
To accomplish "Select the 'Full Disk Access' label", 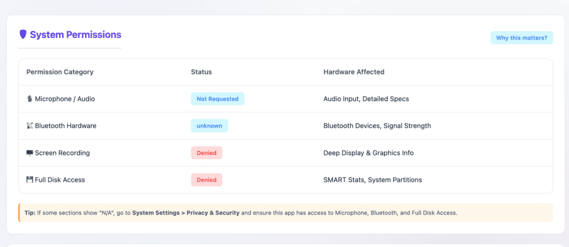I will (x=60, y=180).
